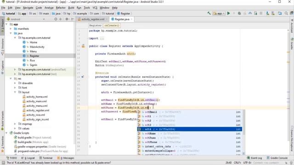The height and width of the screenshot is (165, 294).
Task: Select edtPhone in autocomplete list
Action: (190, 142)
